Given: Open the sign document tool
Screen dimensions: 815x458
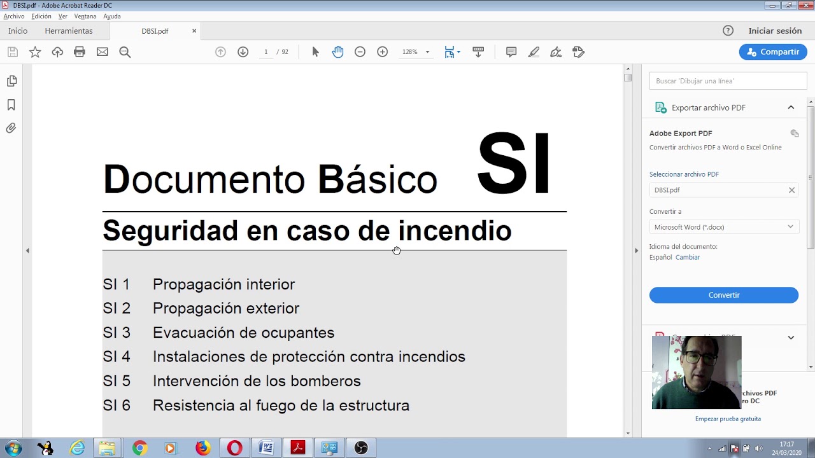Looking at the screenshot, I should (556, 52).
